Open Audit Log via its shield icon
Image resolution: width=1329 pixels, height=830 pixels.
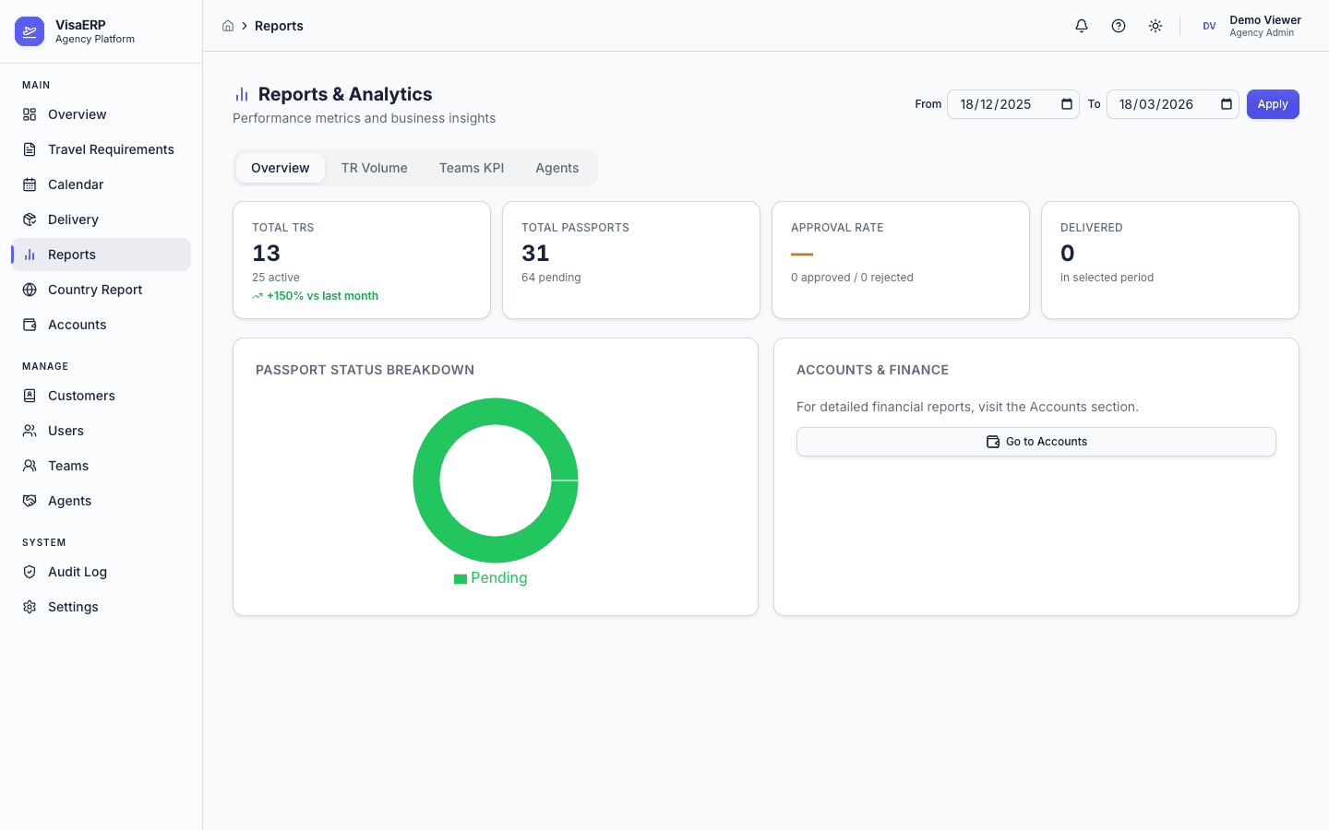[x=30, y=572]
